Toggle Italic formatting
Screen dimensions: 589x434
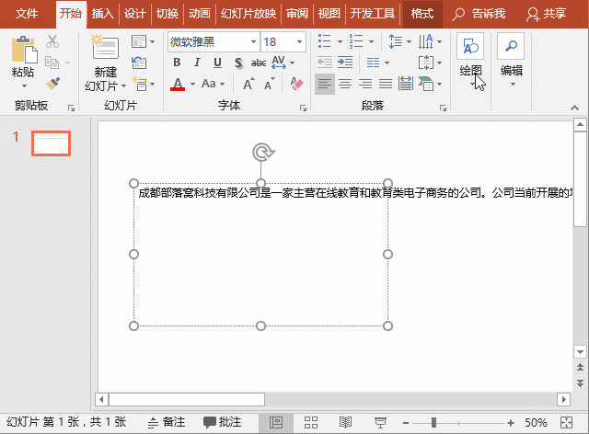[x=197, y=63]
